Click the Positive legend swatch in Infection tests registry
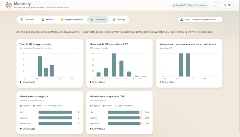240x137 pixels. 34,106
